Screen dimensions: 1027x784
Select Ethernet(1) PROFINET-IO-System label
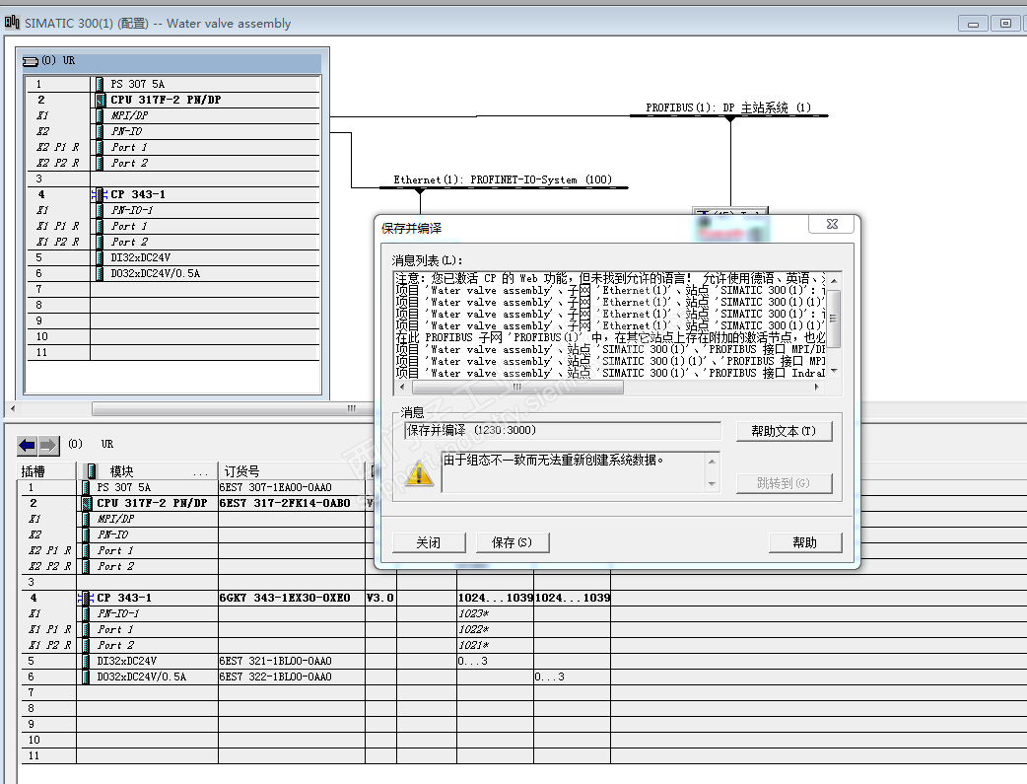click(x=503, y=179)
